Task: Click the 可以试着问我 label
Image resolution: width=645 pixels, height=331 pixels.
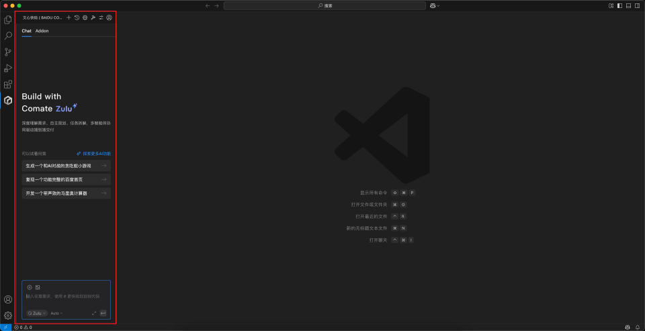Action: pos(34,154)
